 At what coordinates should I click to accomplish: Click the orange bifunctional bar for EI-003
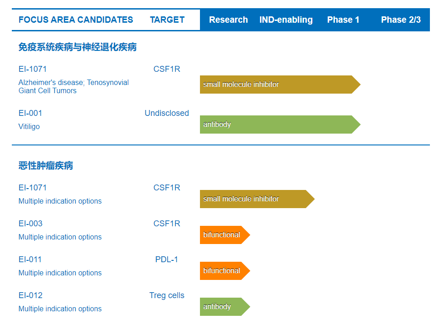[x=225, y=234]
